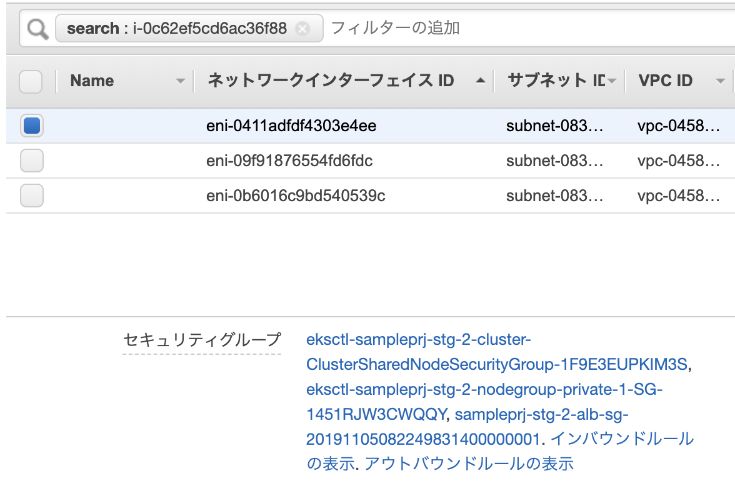Uncheck the eni-0411adfdf4303e4ee row checkbox
The image size is (735, 481).
[30, 126]
